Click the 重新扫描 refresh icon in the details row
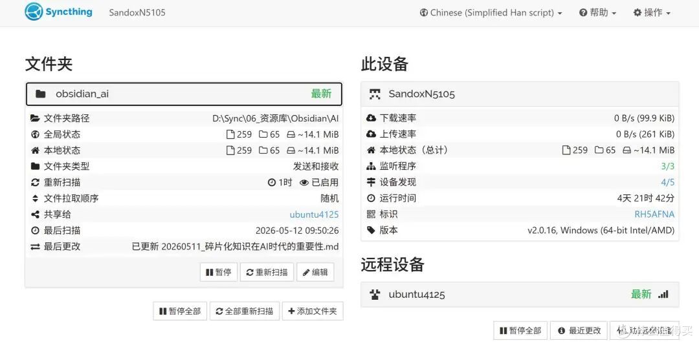Image resolution: width=699 pixels, height=345 pixels. point(35,183)
